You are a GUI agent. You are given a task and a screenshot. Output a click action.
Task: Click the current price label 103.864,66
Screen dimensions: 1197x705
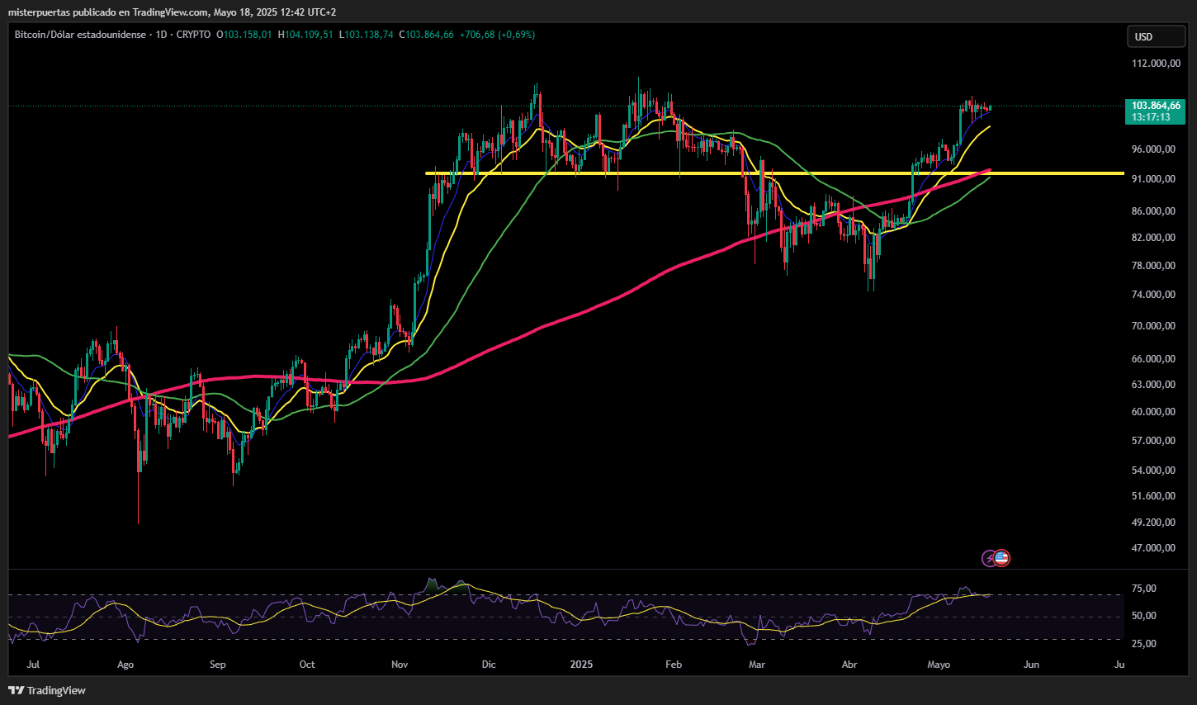(1156, 106)
